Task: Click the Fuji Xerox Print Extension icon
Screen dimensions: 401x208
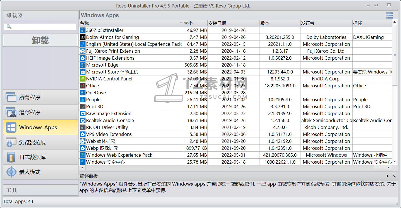Action: tap(82, 51)
